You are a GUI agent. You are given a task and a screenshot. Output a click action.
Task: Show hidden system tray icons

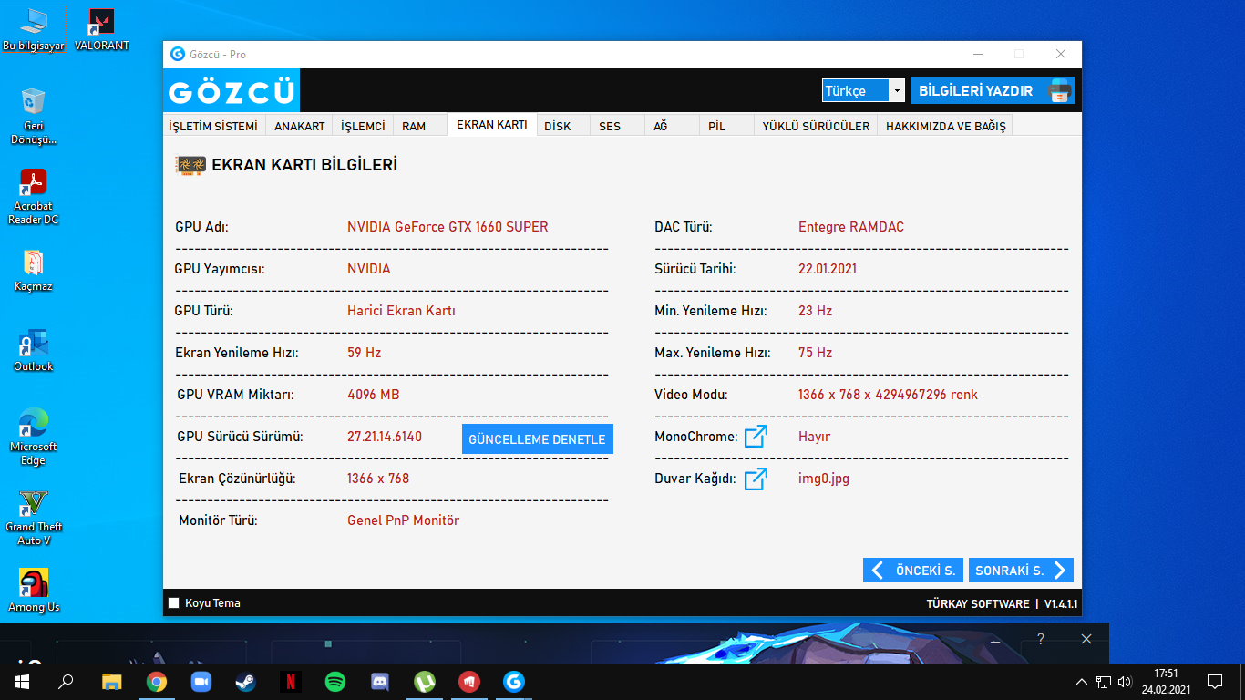point(1082,681)
